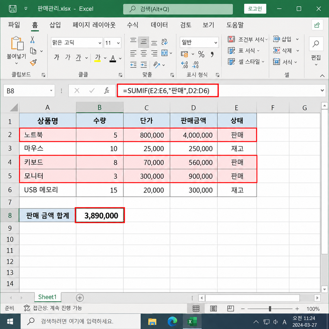Select the Format Painter brush icon
The image size is (329, 329).
[33, 62]
